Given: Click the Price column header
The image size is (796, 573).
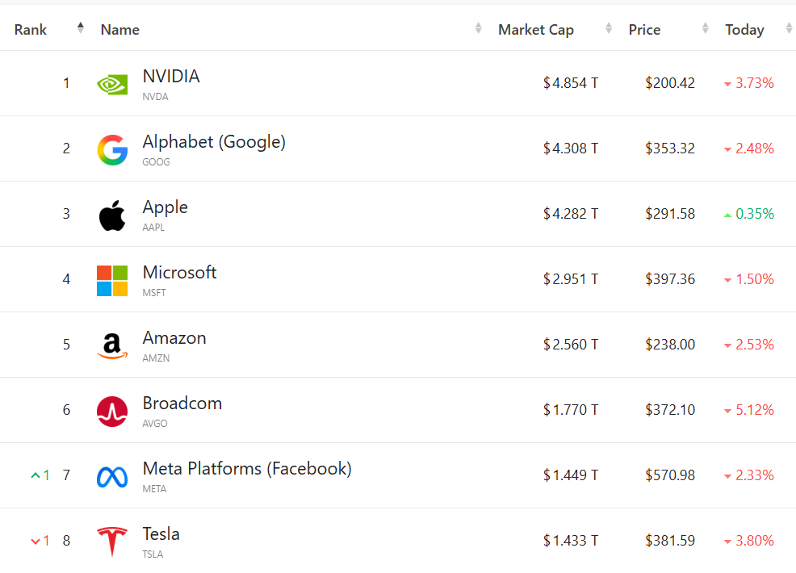Looking at the screenshot, I should (644, 30).
